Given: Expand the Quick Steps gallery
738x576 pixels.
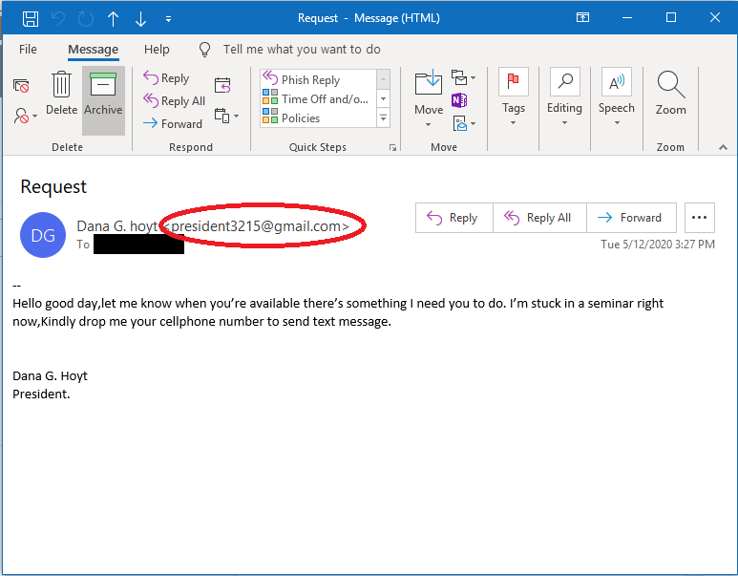Looking at the screenshot, I should 384,118.
